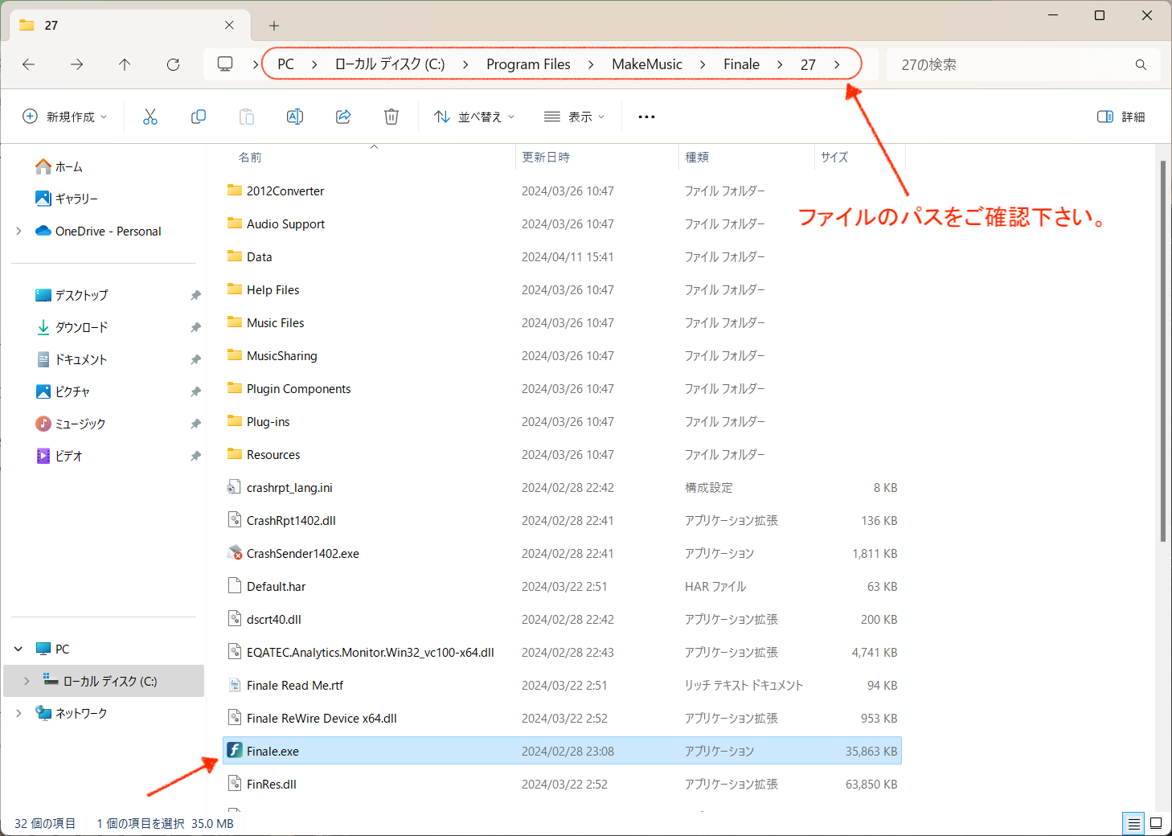Sort by 名前 column header
1172x836 pixels.
pos(250,157)
